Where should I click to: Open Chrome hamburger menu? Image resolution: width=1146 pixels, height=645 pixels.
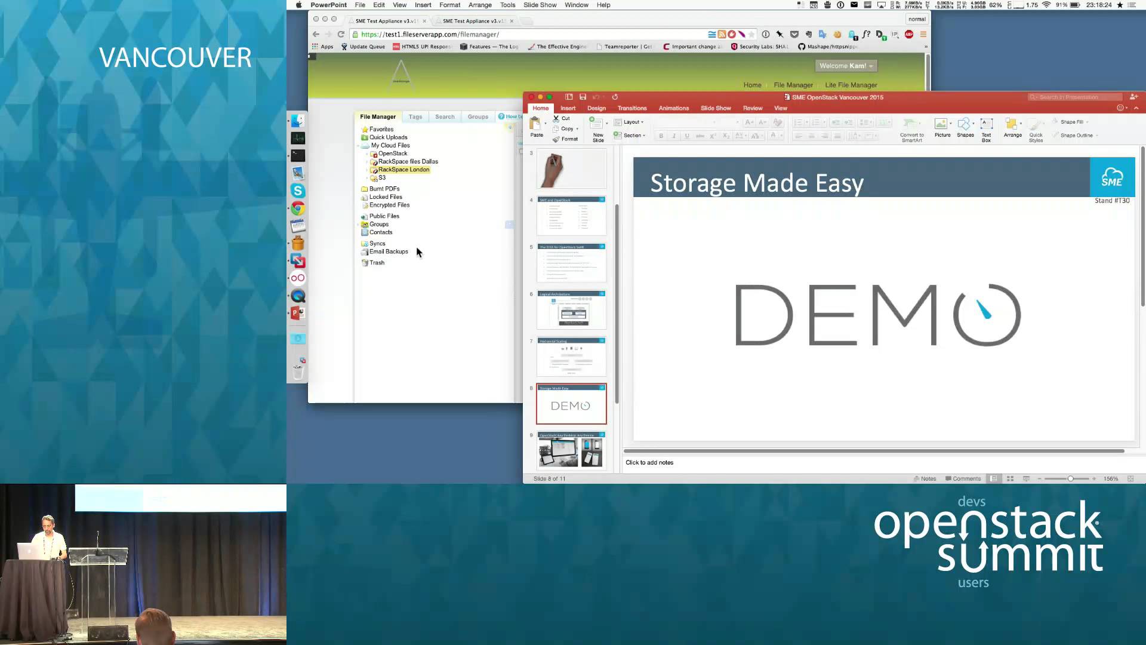(923, 34)
